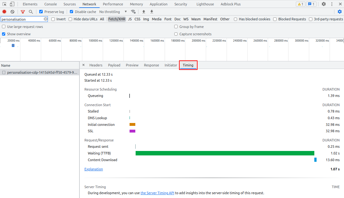Click the warnings count badge

tap(300, 4)
